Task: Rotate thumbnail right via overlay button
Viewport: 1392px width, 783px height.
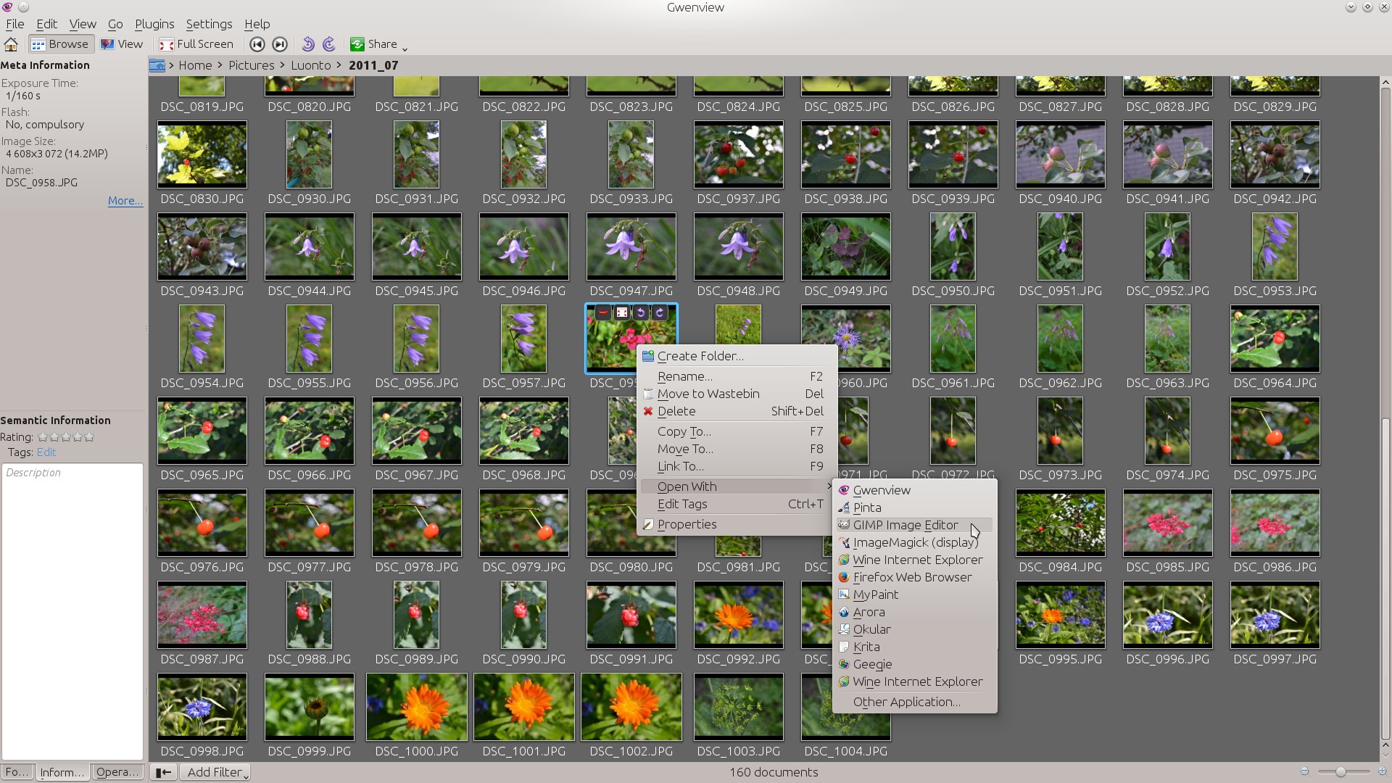Action: point(660,312)
